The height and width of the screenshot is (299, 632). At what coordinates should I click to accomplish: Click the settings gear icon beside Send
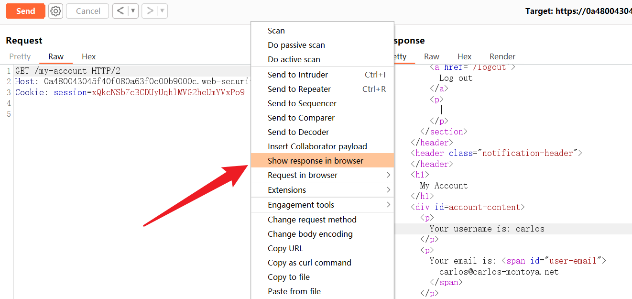pyautogui.click(x=56, y=11)
